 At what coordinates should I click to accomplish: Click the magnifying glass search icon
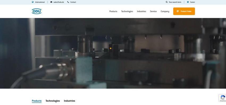point(167,2)
